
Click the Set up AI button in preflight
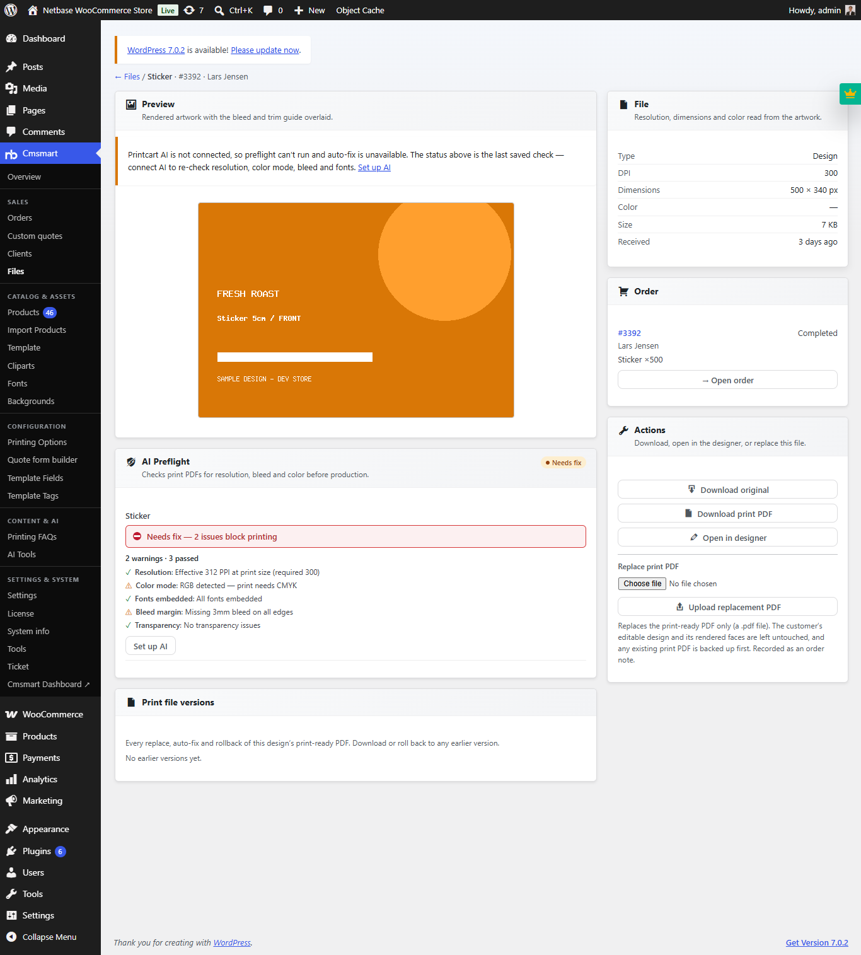coord(151,646)
